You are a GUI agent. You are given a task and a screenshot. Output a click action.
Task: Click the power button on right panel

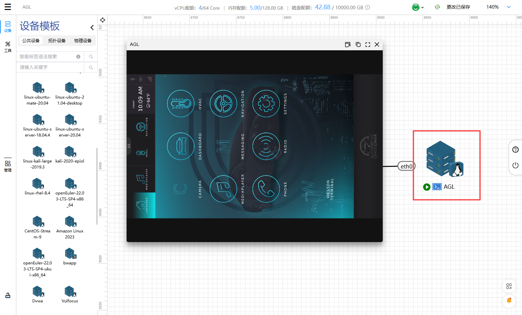(515, 165)
